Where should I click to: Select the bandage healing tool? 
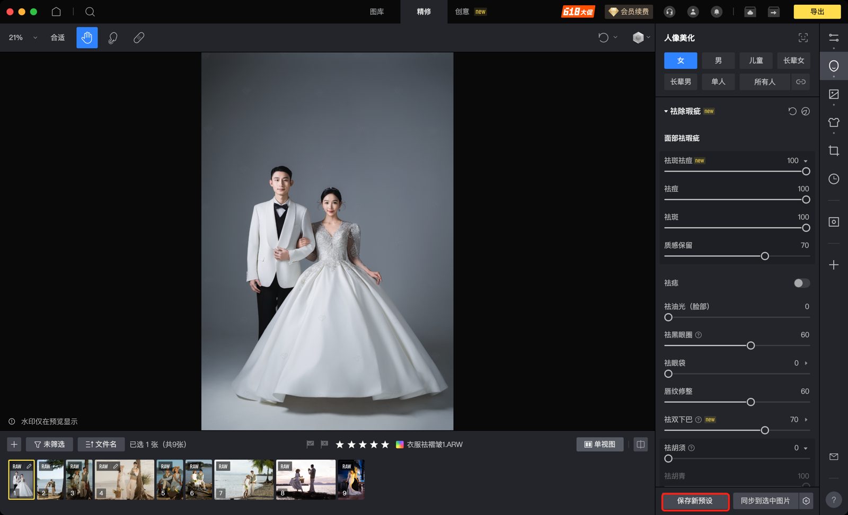coord(139,38)
